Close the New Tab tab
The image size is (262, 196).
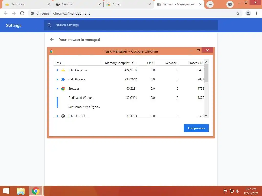pyautogui.click(x=100, y=4)
